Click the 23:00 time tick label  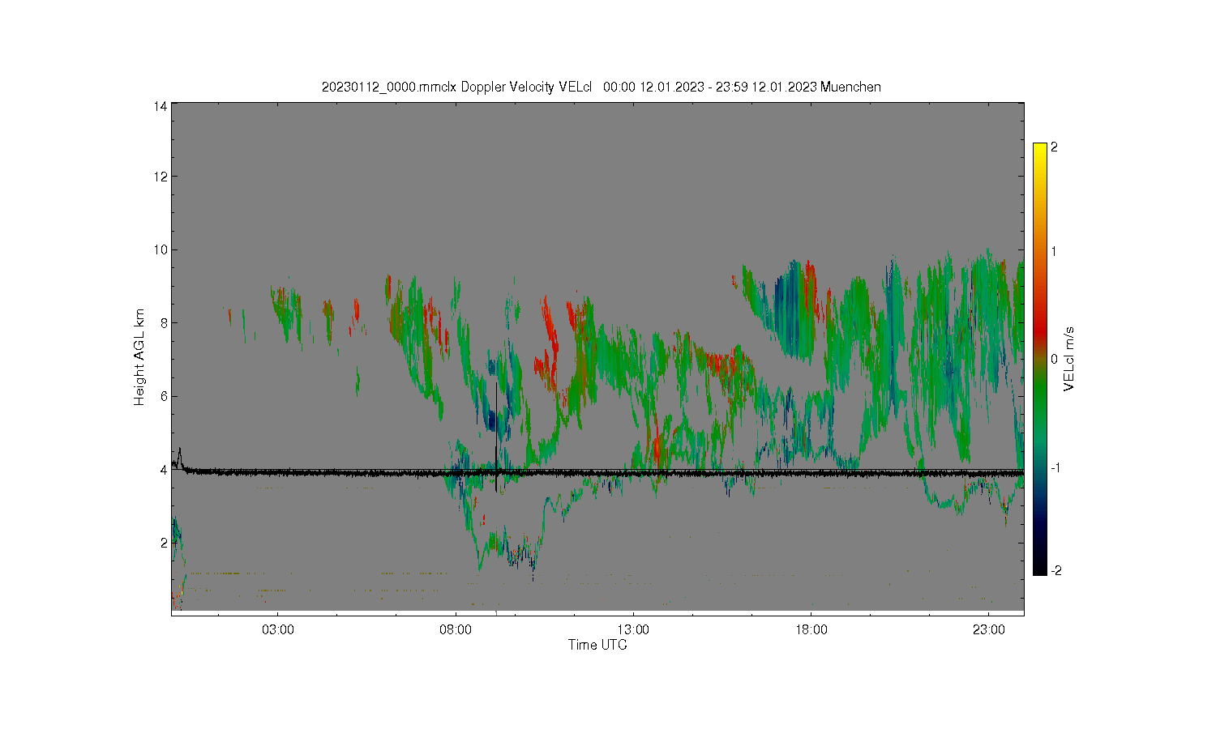[x=989, y=629]
